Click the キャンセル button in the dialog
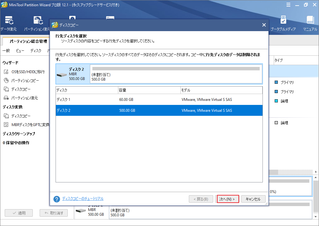This screenshot has height=226, width=319. pos(253,199)
